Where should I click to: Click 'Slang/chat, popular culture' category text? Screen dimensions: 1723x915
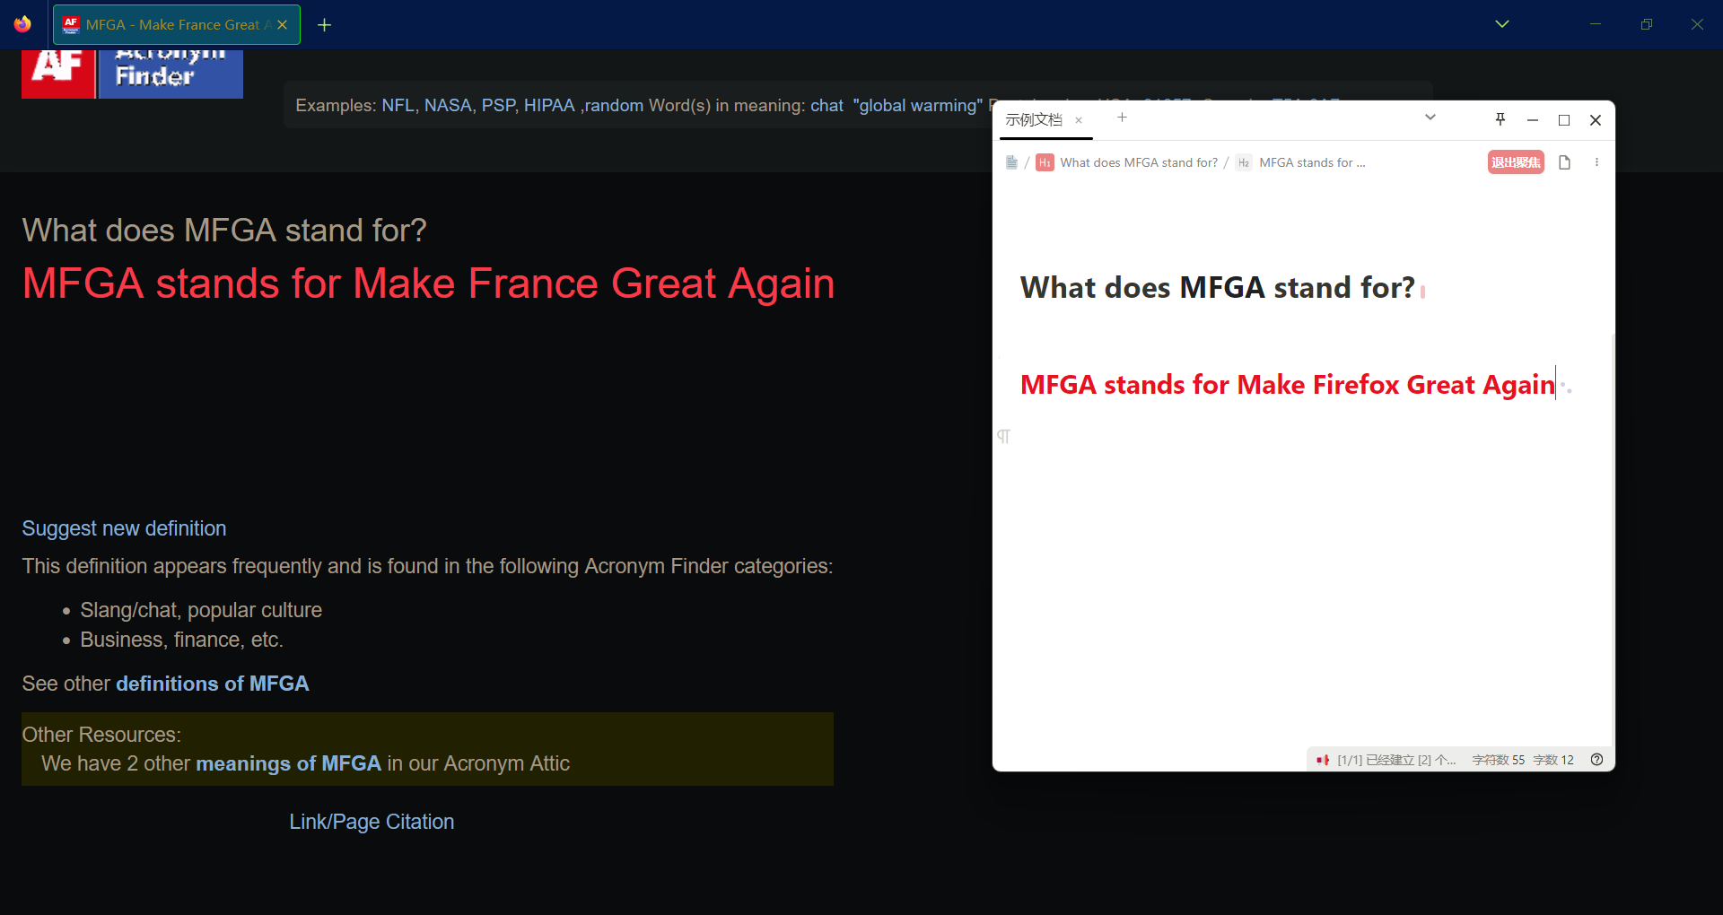[x=201, y=610]
